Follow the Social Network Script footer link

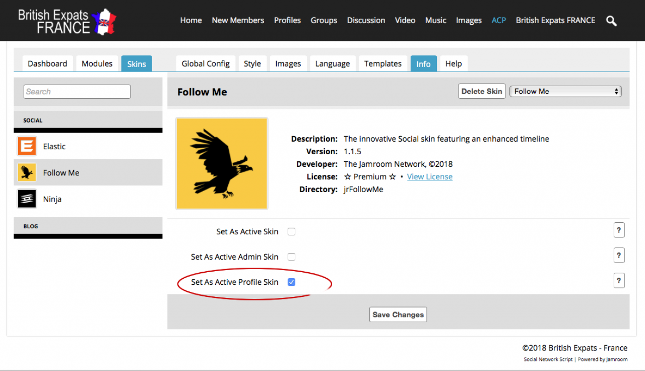point(548,359)
